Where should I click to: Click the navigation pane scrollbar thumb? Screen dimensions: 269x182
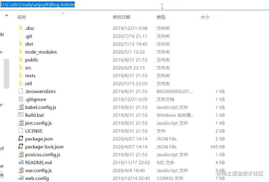(x=6, y=73)
